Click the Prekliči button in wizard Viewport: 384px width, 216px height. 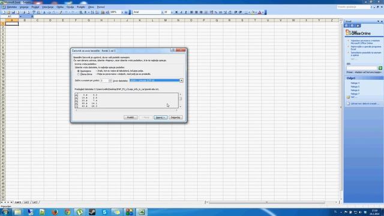coord(131,118)
